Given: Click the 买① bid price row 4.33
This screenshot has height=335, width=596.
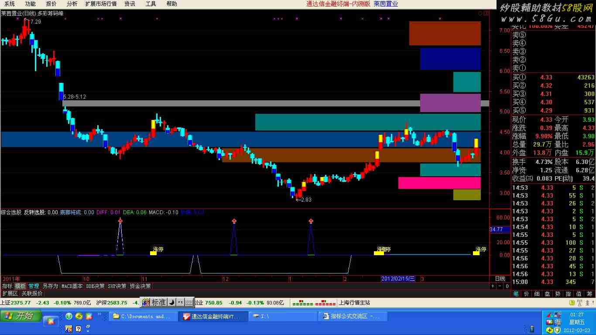Looking at the screenshot, I should [x=553, y=77].
